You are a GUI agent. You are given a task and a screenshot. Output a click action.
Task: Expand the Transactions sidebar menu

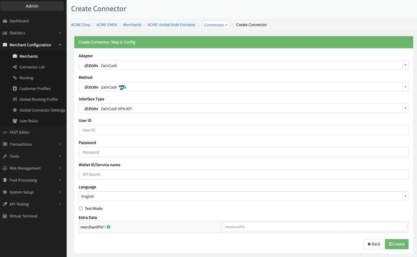(32, 144)
